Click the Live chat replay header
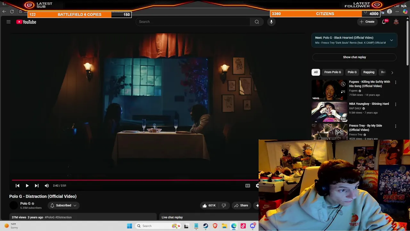Viewport: 410px width, 231px height. tap(172, 217)
